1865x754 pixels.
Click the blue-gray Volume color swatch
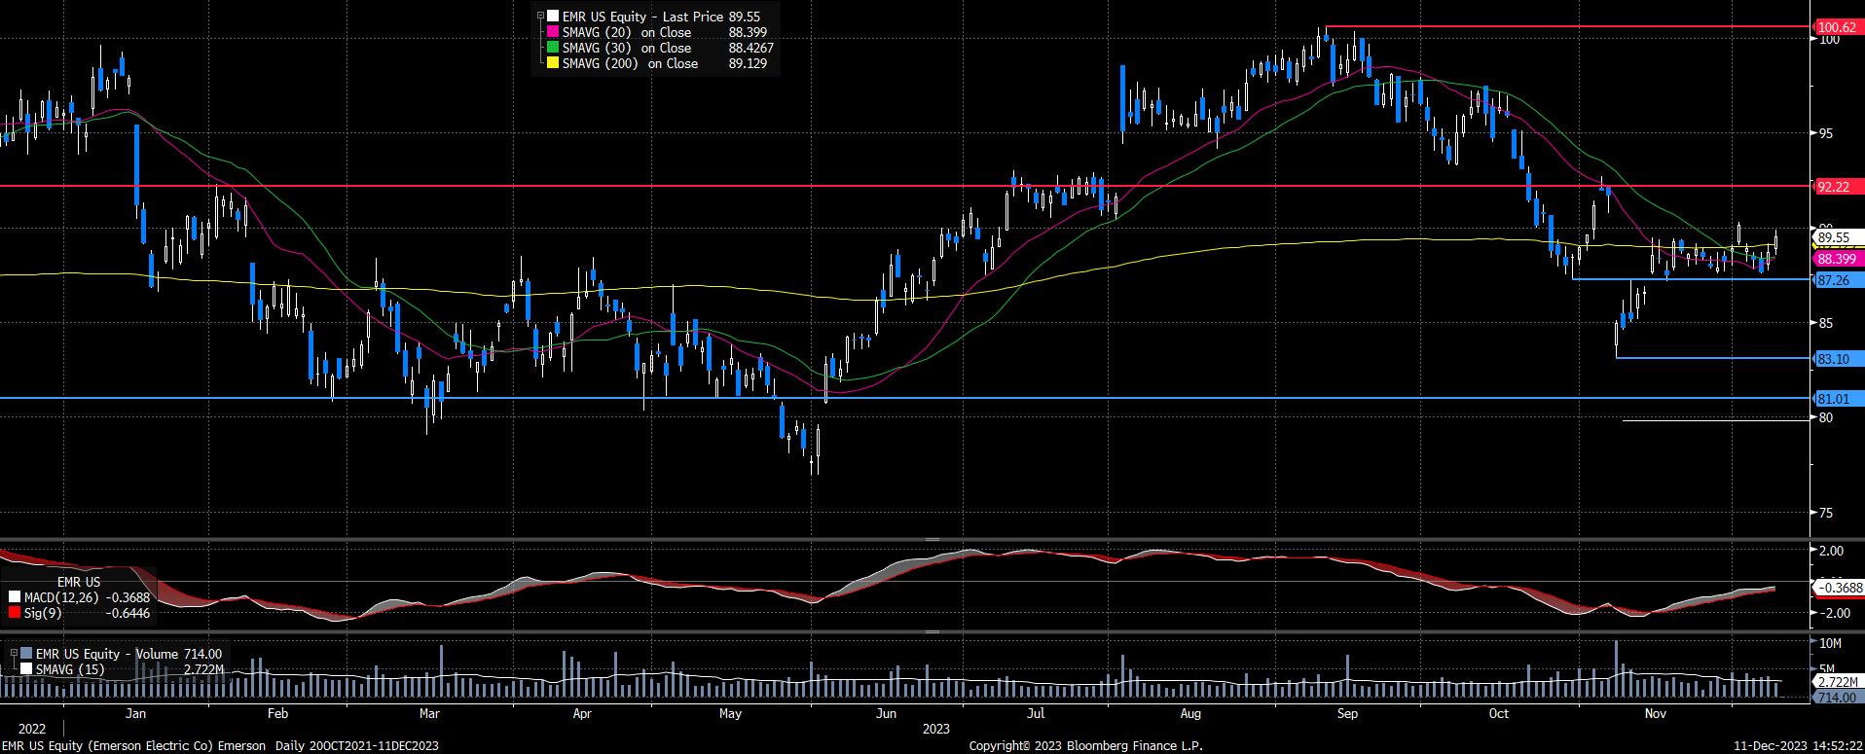tap(25, 654)
